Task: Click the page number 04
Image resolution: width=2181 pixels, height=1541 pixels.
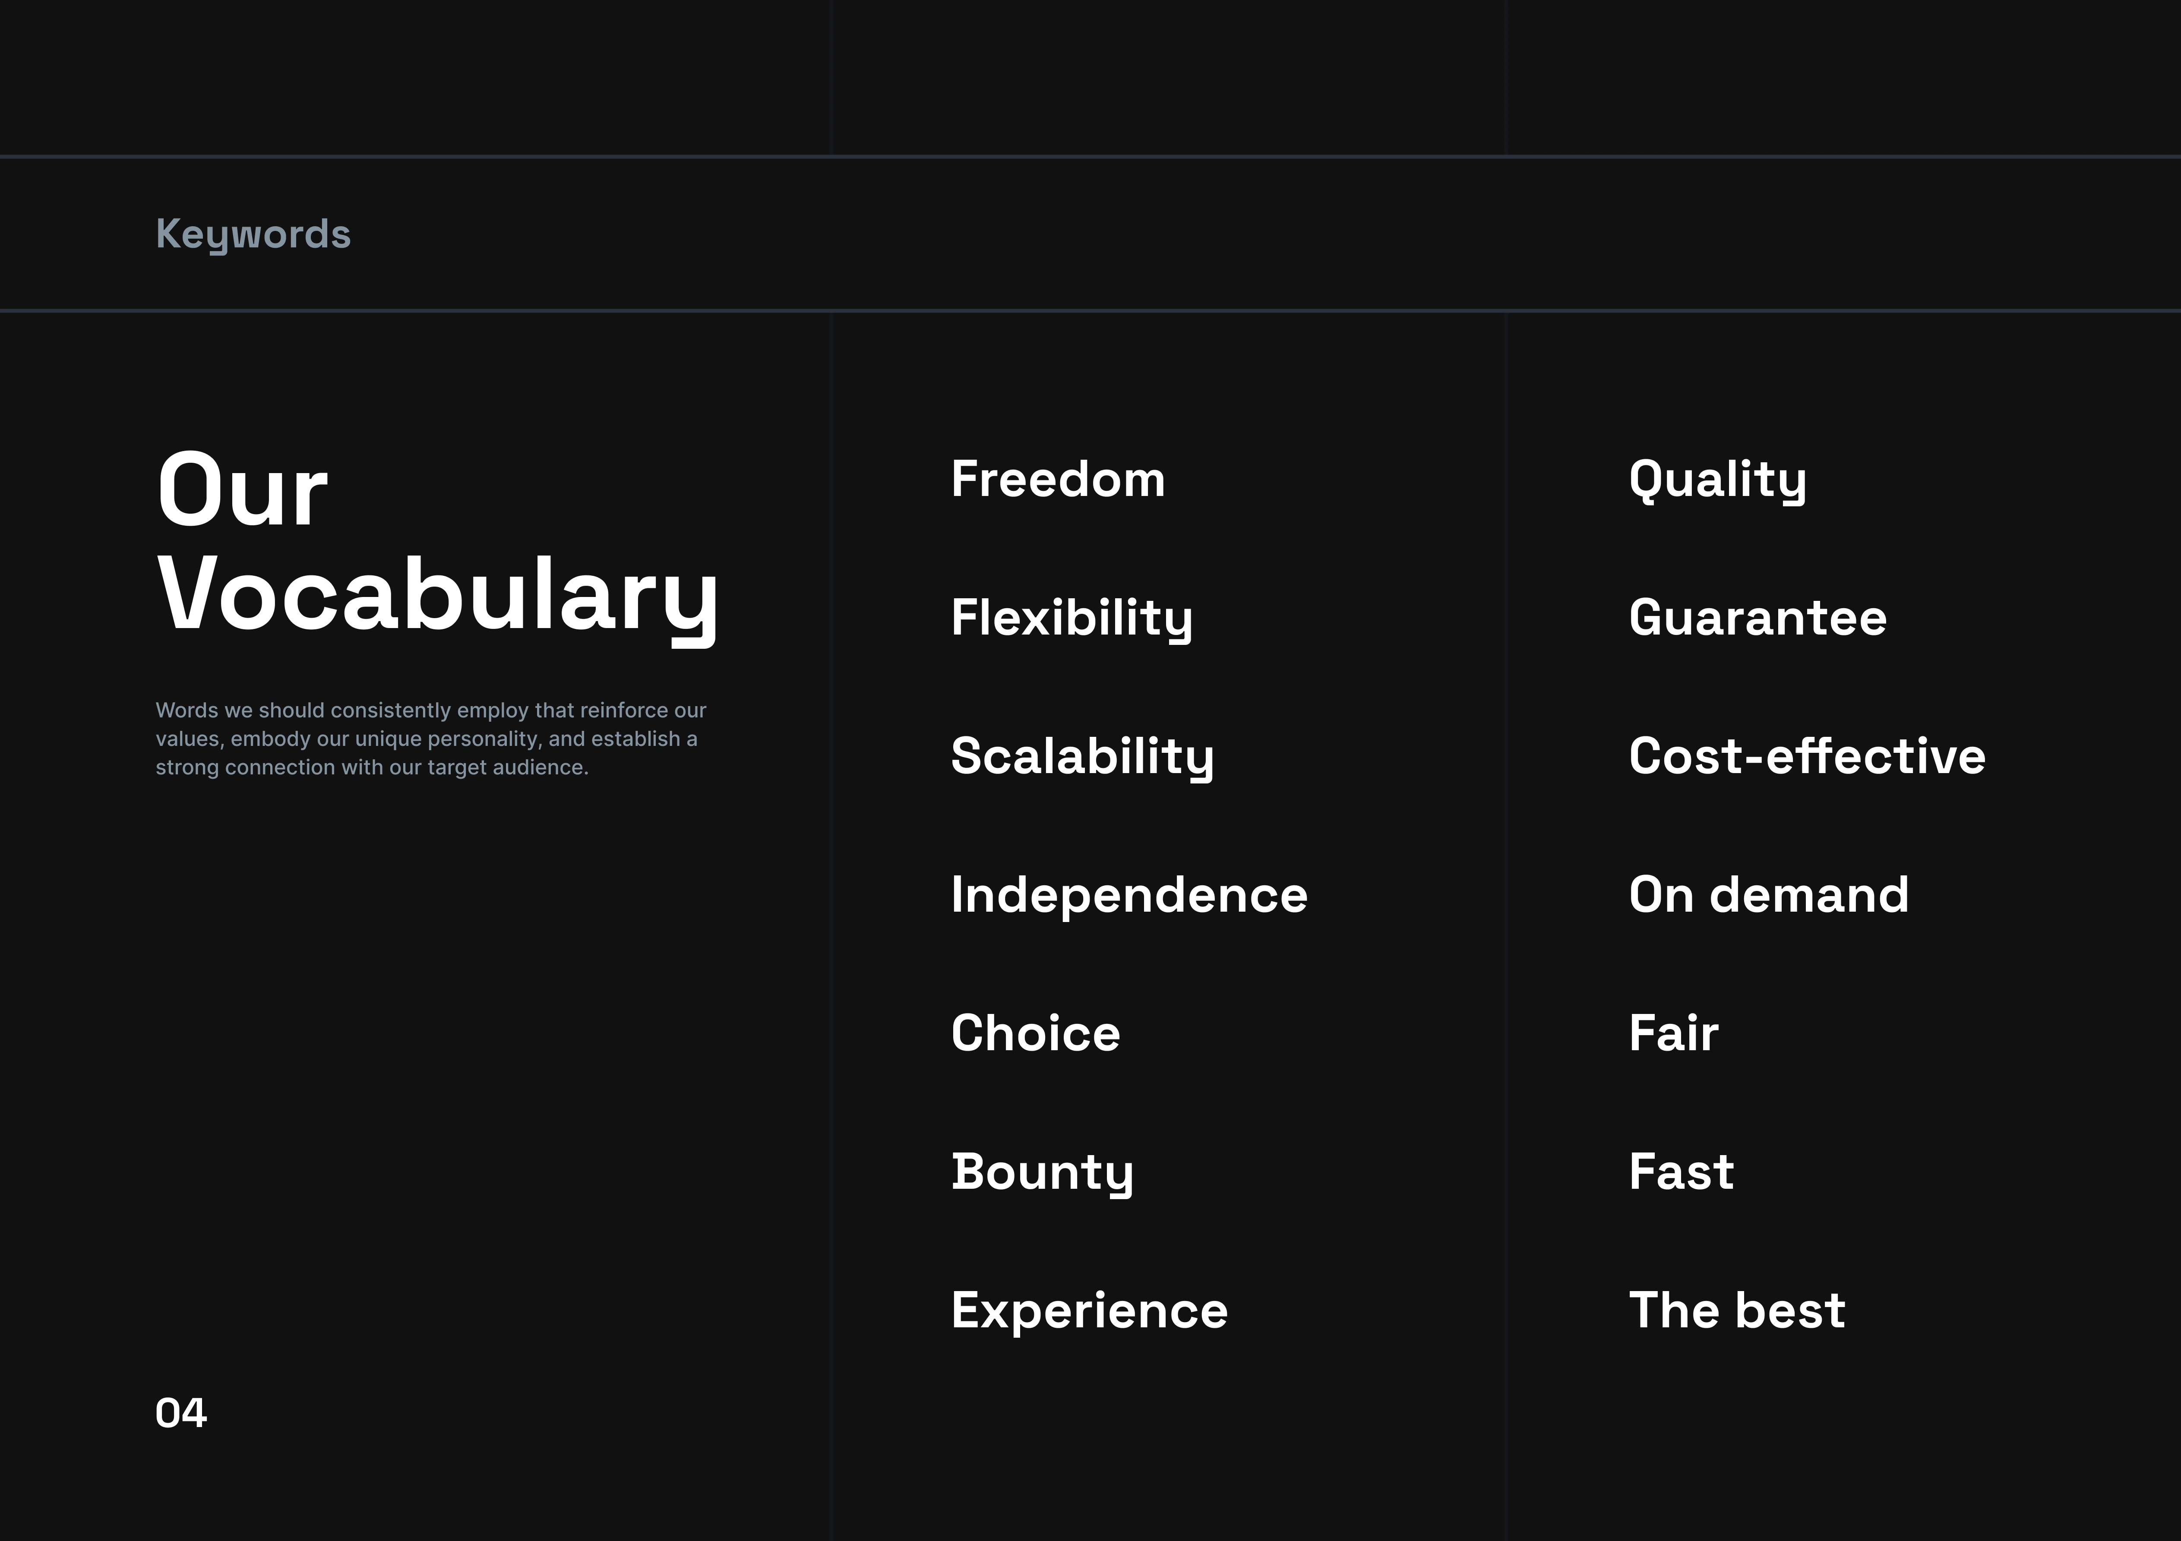Action: point(180,1413)
